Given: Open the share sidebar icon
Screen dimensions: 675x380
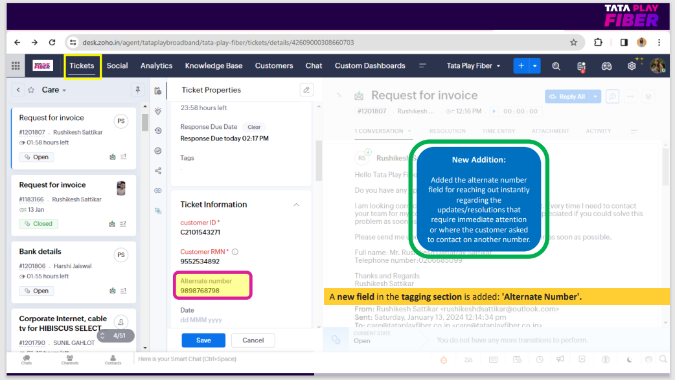Looking at the screenshot, I should 158,171.
